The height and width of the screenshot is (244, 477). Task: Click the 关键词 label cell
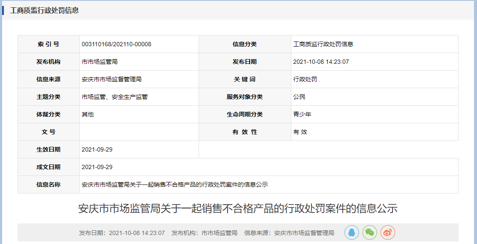point(245,80)
